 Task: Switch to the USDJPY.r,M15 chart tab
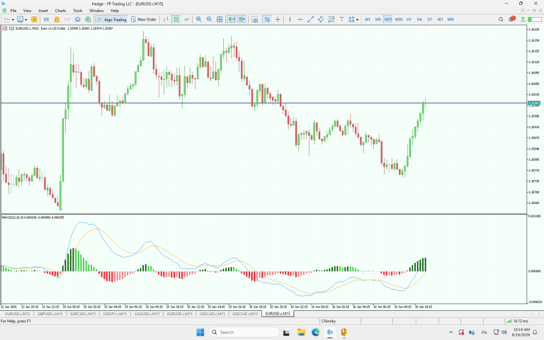[115, 314]
